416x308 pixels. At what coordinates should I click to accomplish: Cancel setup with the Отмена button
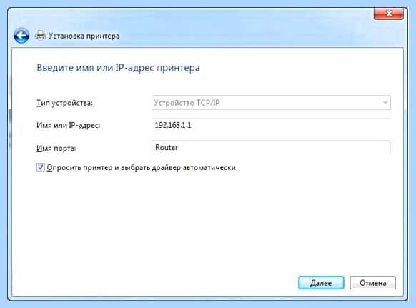coord(372,283)
